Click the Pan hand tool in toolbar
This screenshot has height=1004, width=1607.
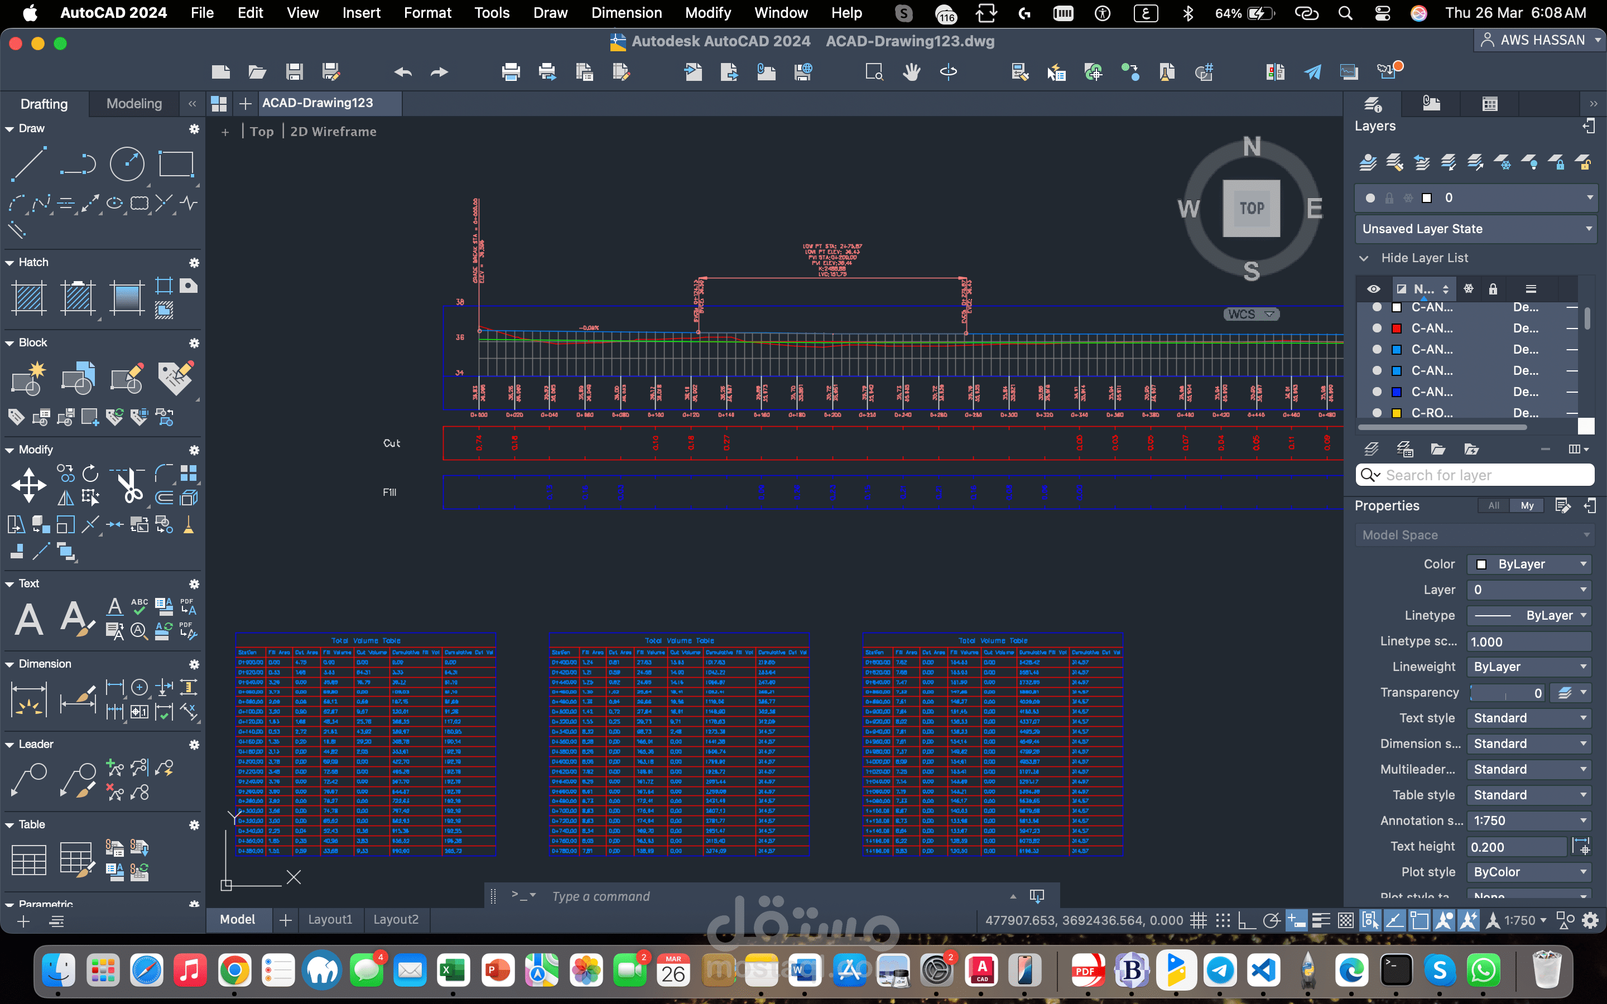911,72
